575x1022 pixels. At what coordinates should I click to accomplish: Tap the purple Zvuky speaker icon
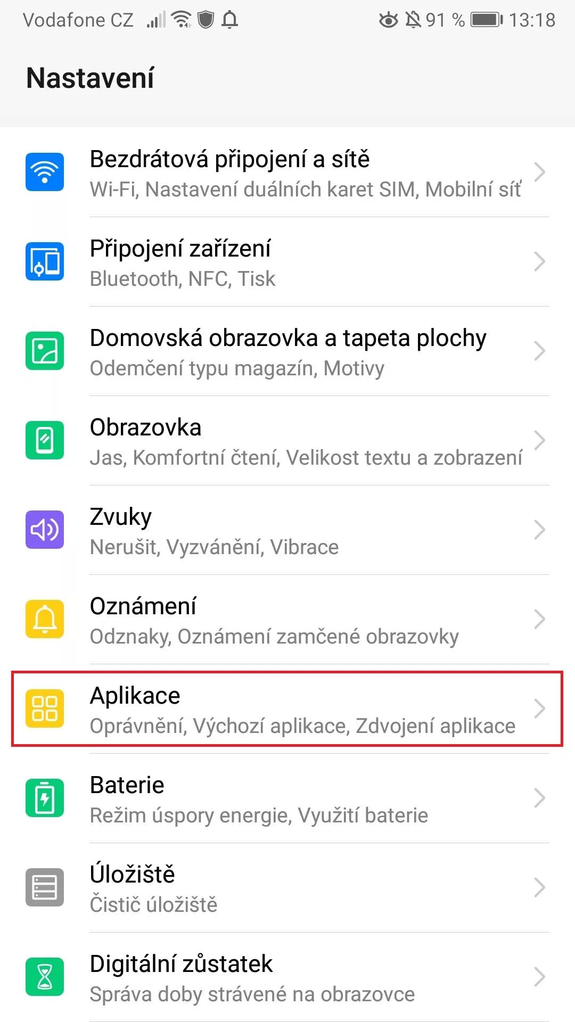click(45, 530)
